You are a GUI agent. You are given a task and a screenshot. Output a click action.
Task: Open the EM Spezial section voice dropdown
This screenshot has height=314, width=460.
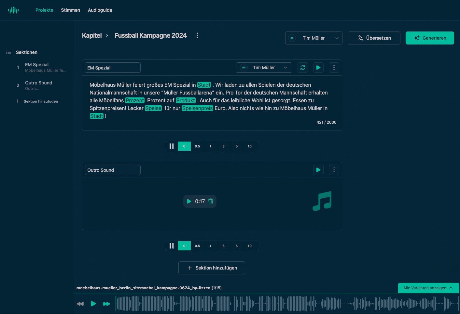[x=264, y=68]
